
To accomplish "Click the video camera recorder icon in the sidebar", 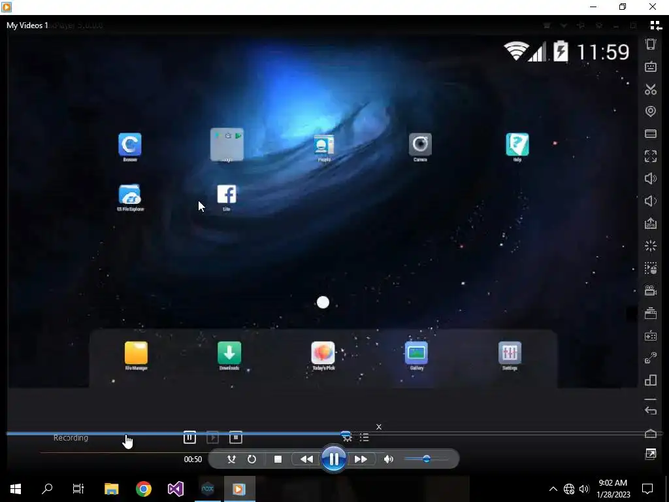I will tap(650, 291).
